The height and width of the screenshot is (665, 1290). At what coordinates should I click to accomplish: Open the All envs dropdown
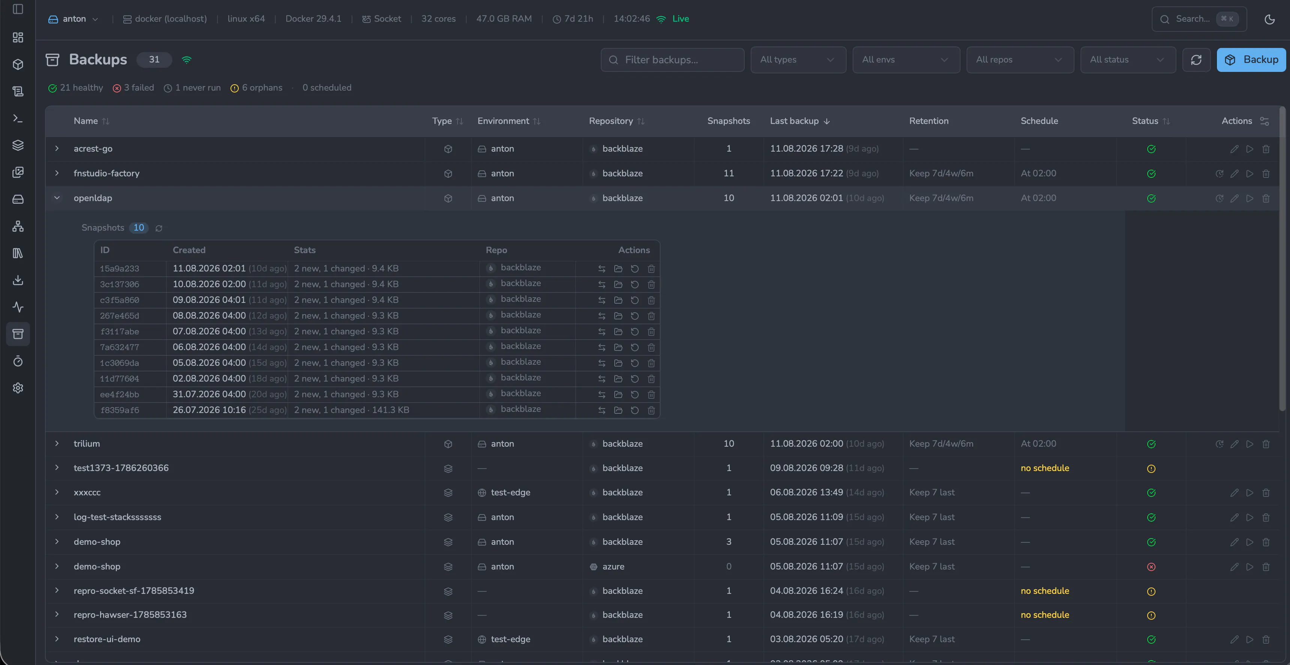click(x=906, y=60)
